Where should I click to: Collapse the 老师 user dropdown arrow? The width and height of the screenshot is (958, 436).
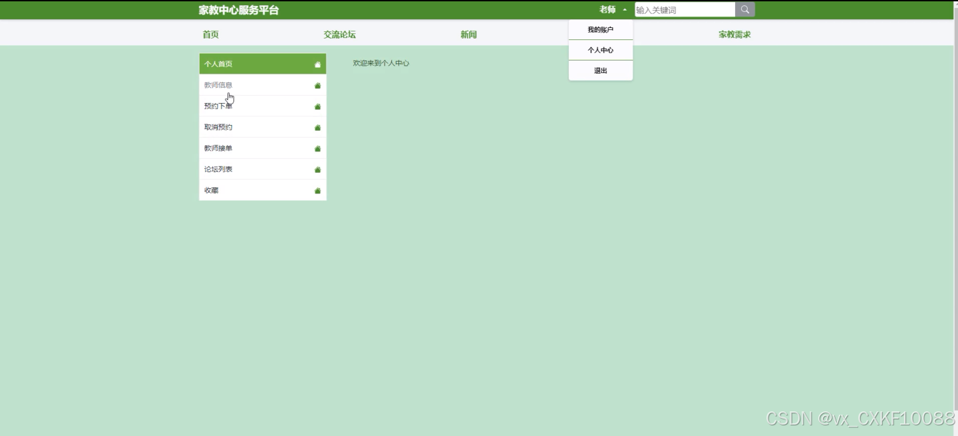tap(625, 10)
